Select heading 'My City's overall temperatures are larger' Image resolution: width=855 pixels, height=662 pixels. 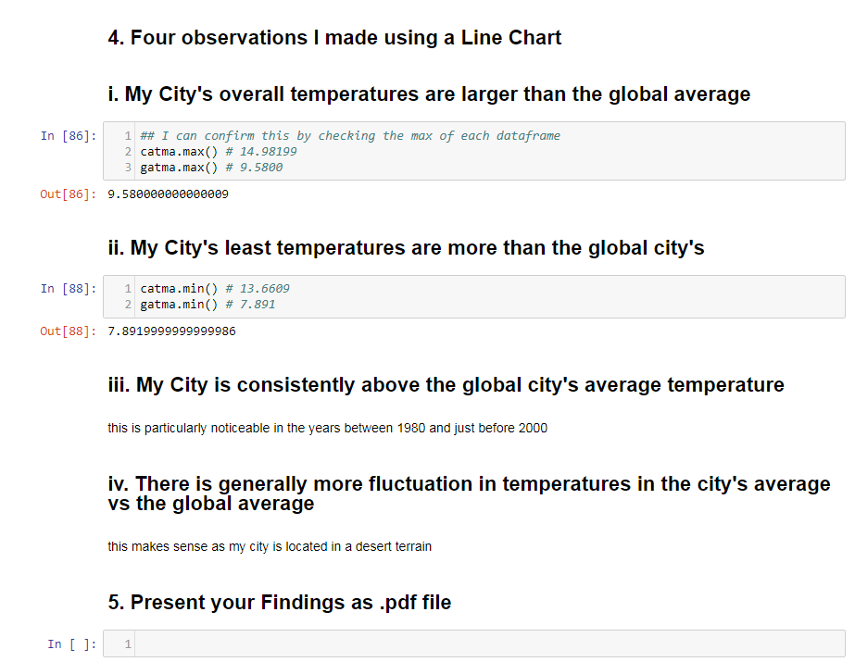pos(429,94)
